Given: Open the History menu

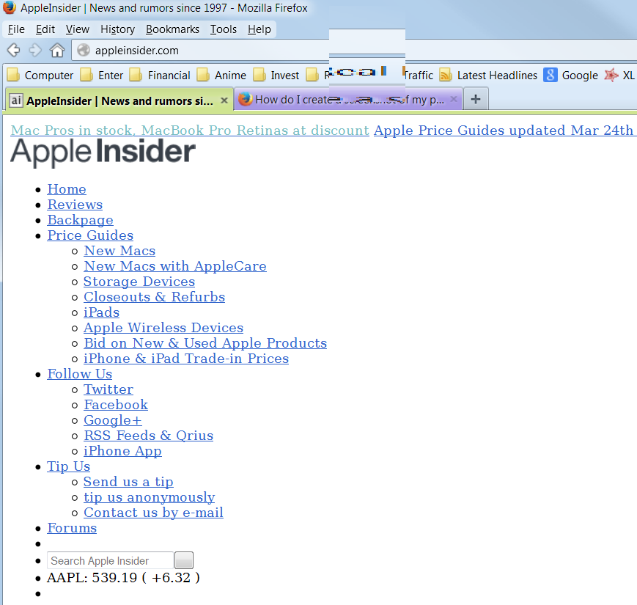Looking at the screenshot, I should click(x=117, y=29).
